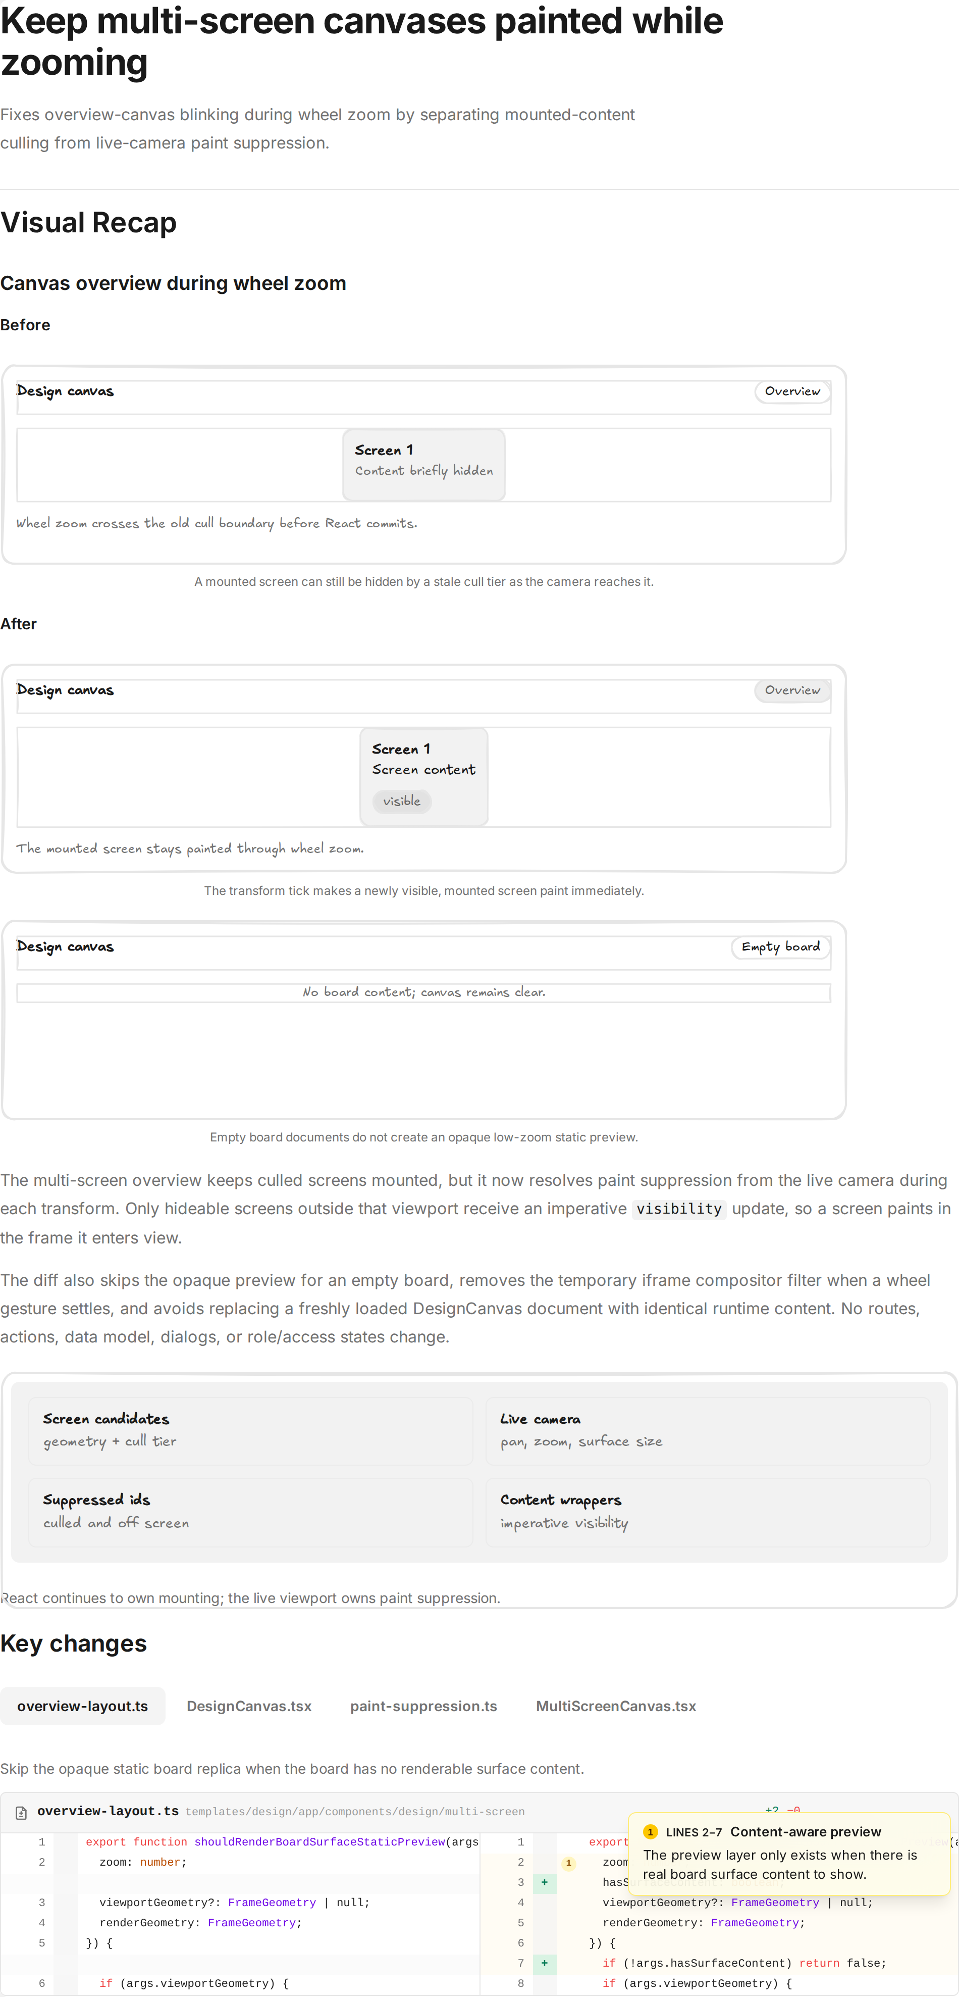Select the Suppressed ids card
The image size is (959, 1997).
pyautogui.click(x=250, y=1512)
